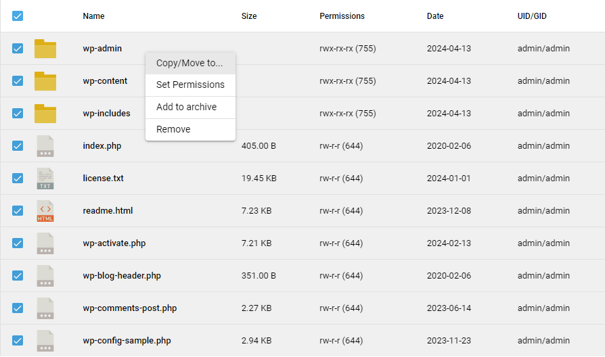Uncheck the license.txt row checkbox

point(18,178)
